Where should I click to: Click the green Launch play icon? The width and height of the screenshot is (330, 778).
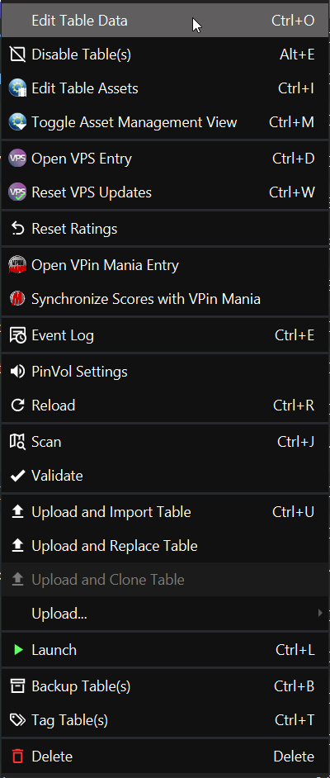(x=18, y=650)
